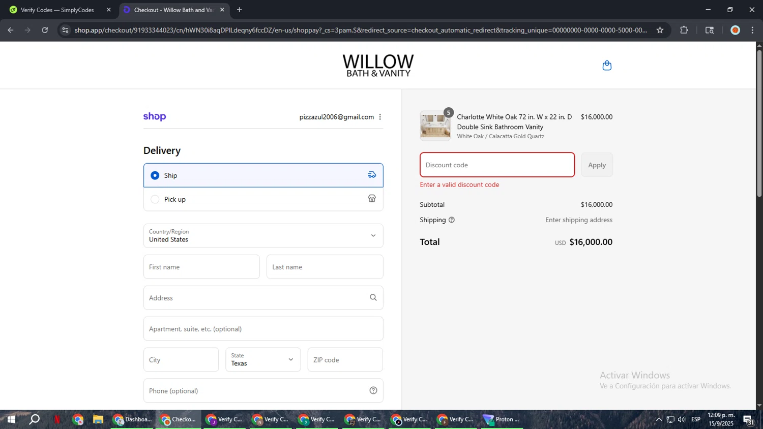Go back to the previous page

point(10,30)
